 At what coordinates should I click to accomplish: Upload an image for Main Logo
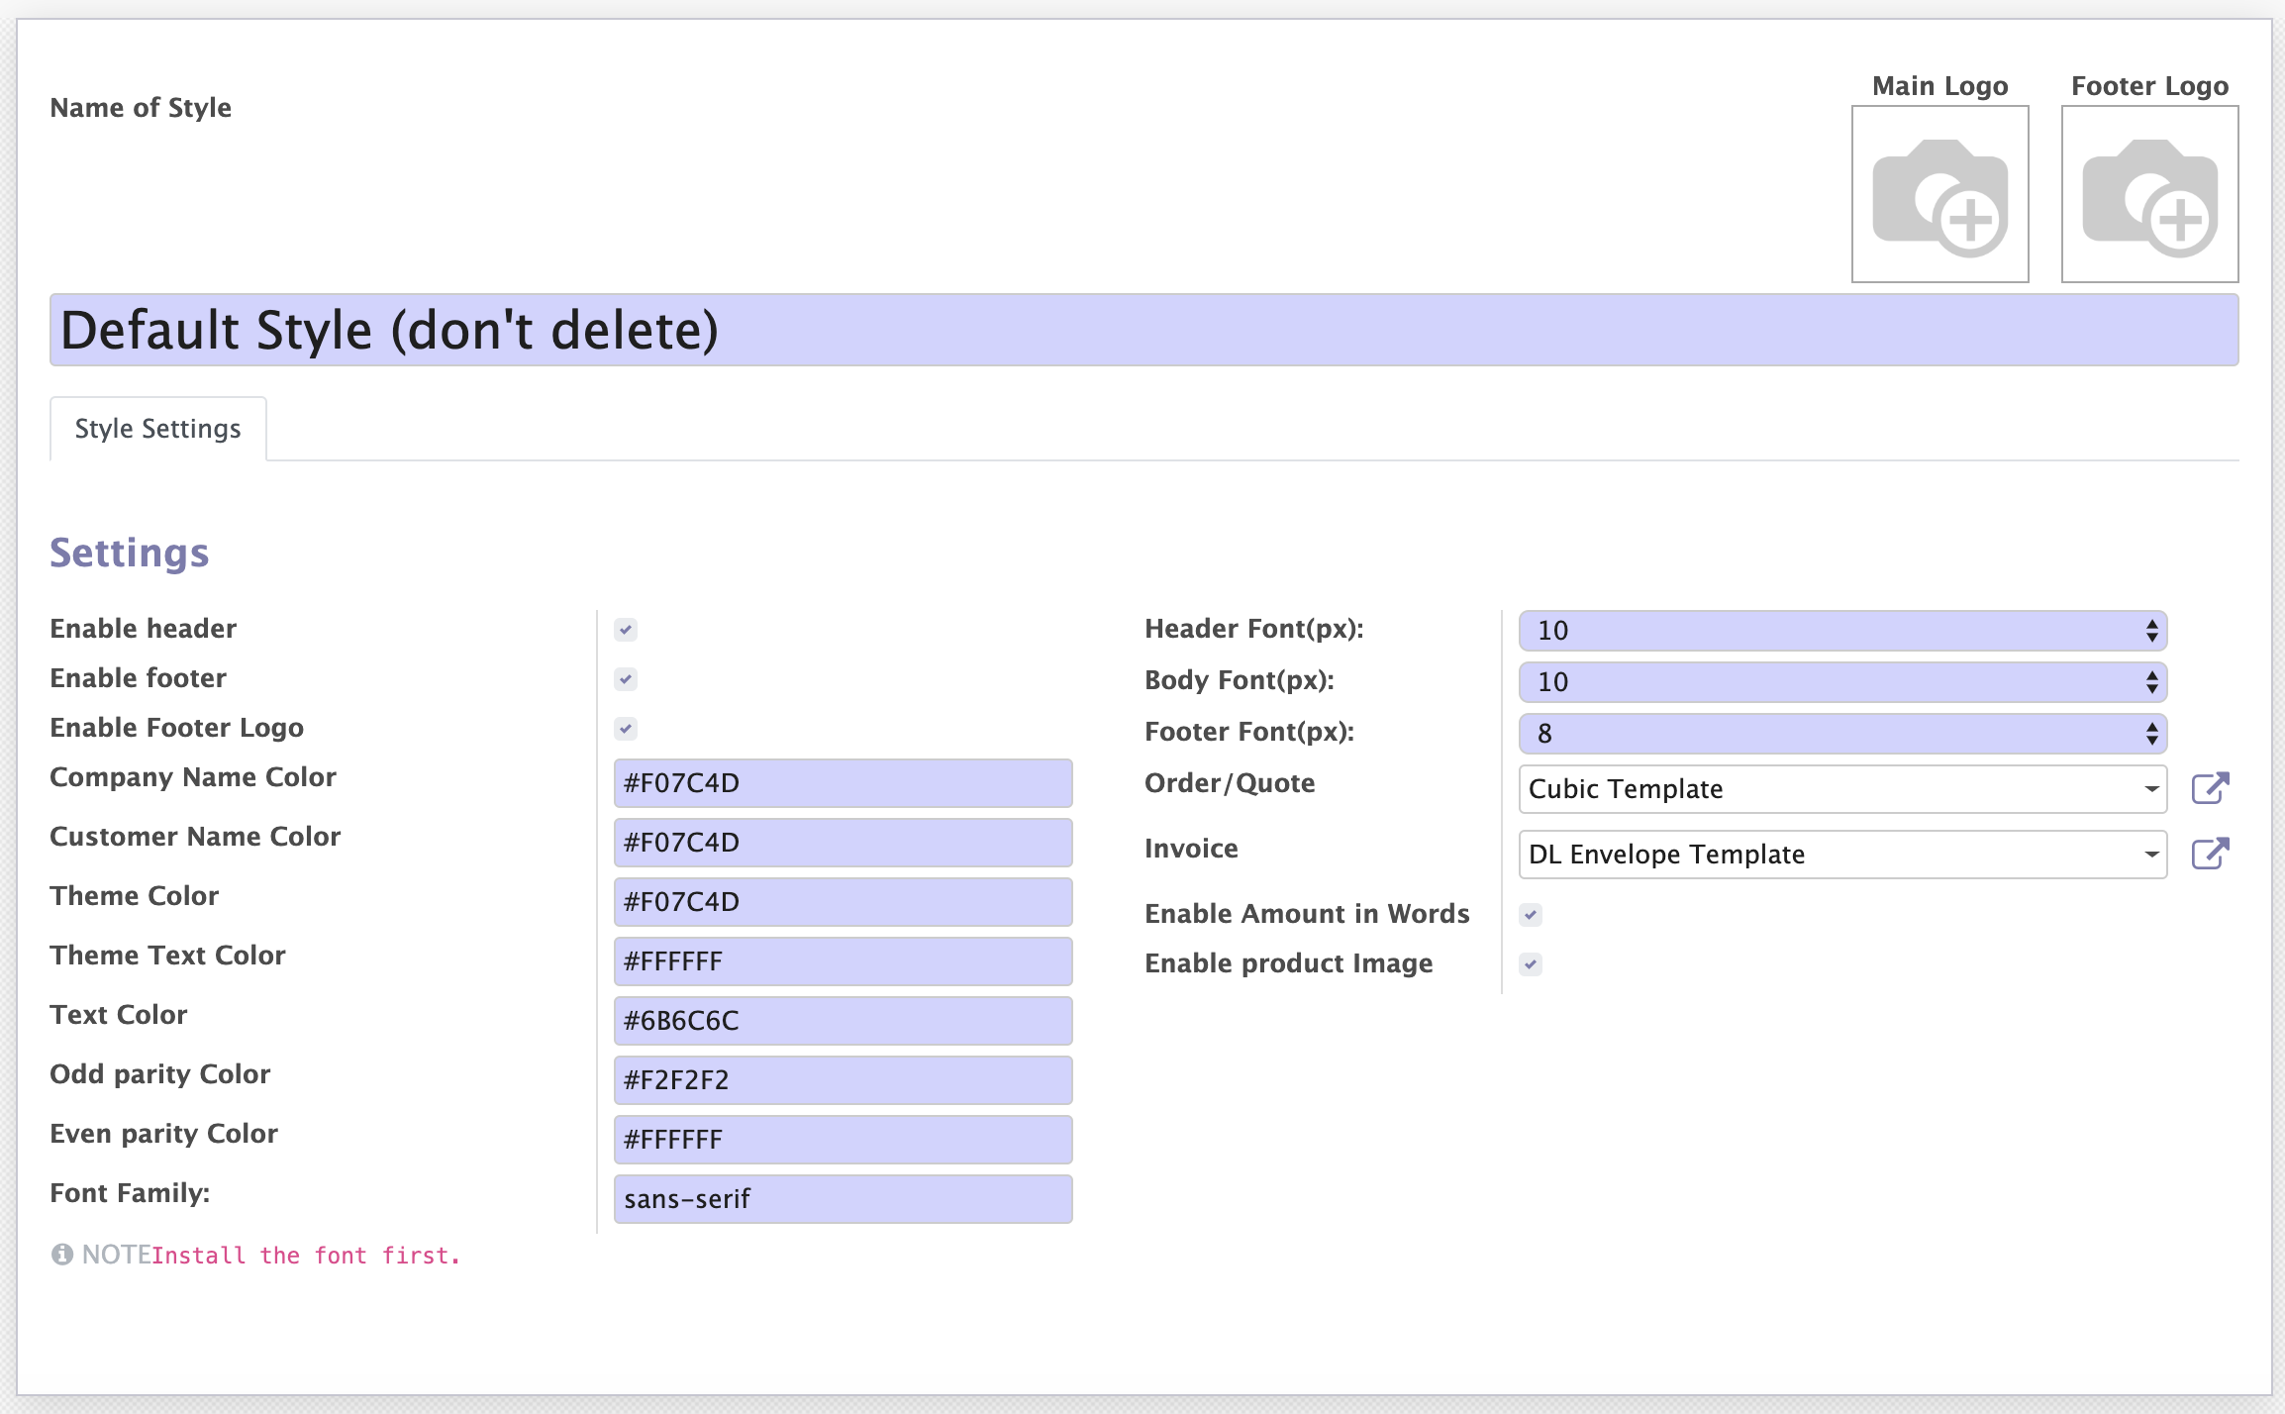click(x=1939, y=194)
